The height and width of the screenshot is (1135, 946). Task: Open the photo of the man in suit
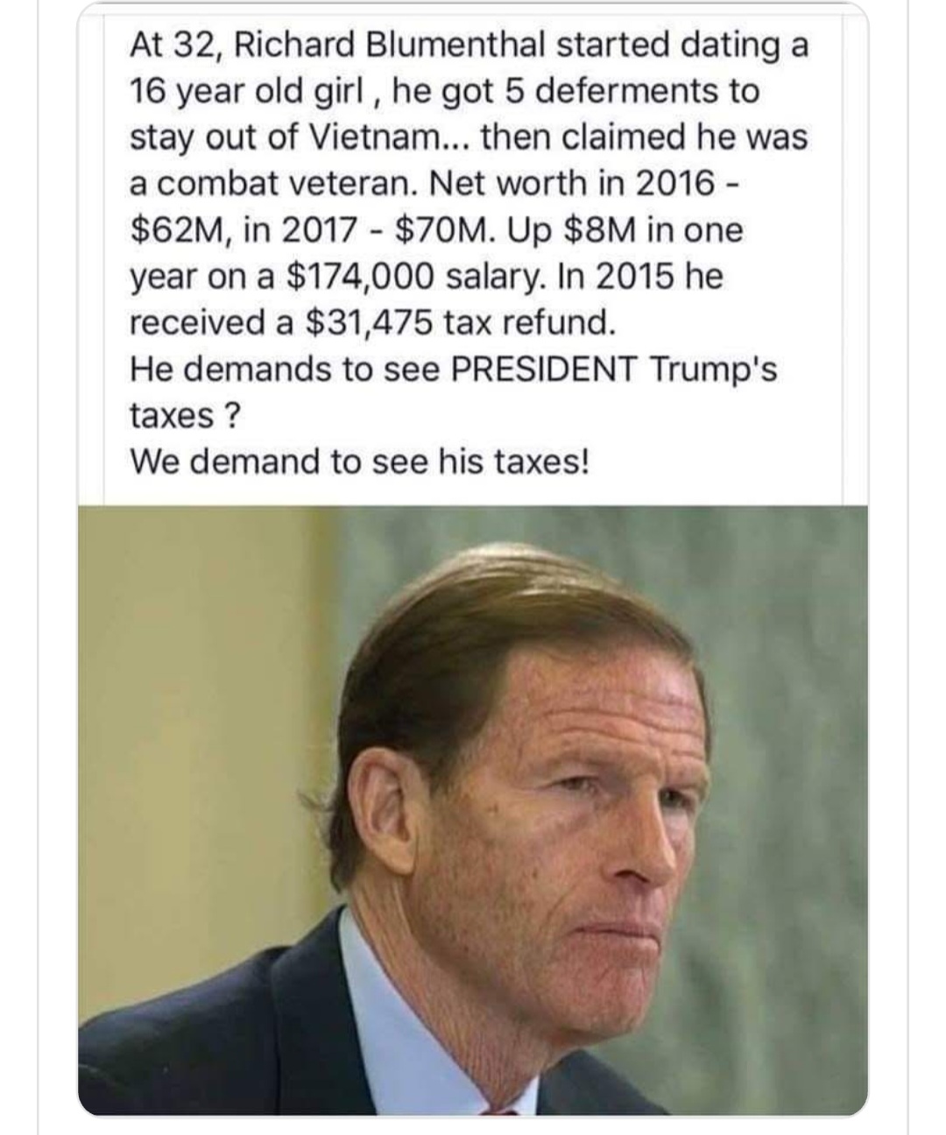point(473,810)
